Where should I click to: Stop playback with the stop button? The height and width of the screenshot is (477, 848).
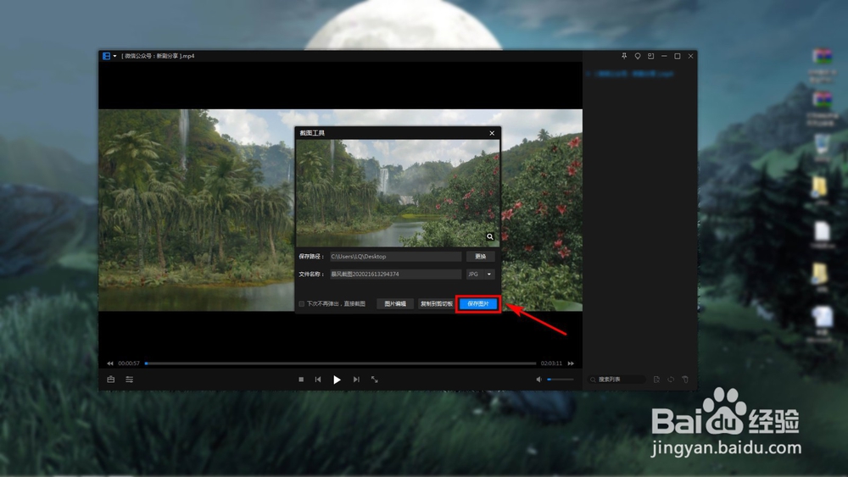point(301,380)
